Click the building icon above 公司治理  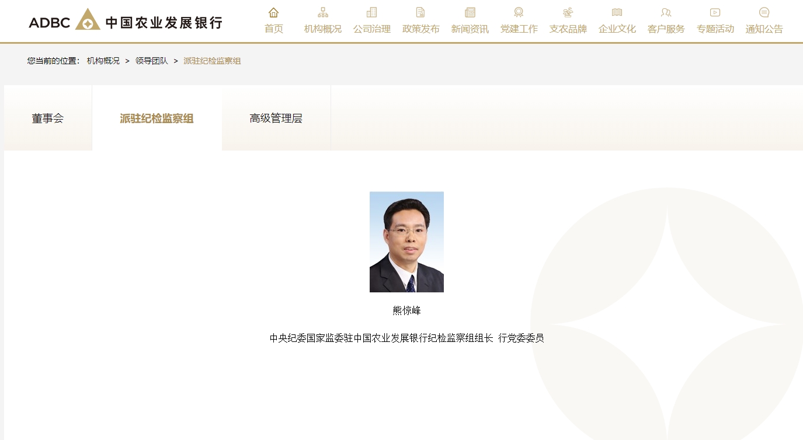coord(371,12)
